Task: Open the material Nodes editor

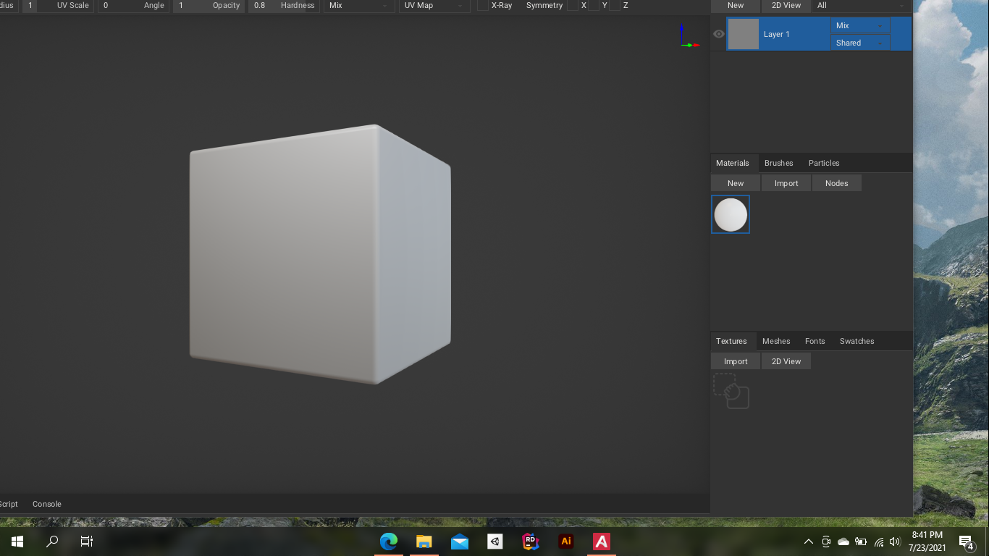Action: coord(836,182)
